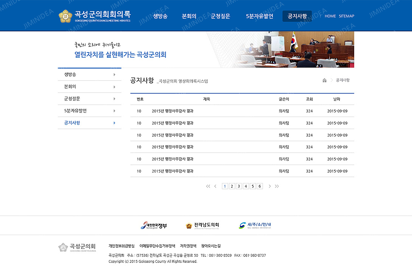
Task: Click the 날짜 column header
Action: tap(336, 99)
